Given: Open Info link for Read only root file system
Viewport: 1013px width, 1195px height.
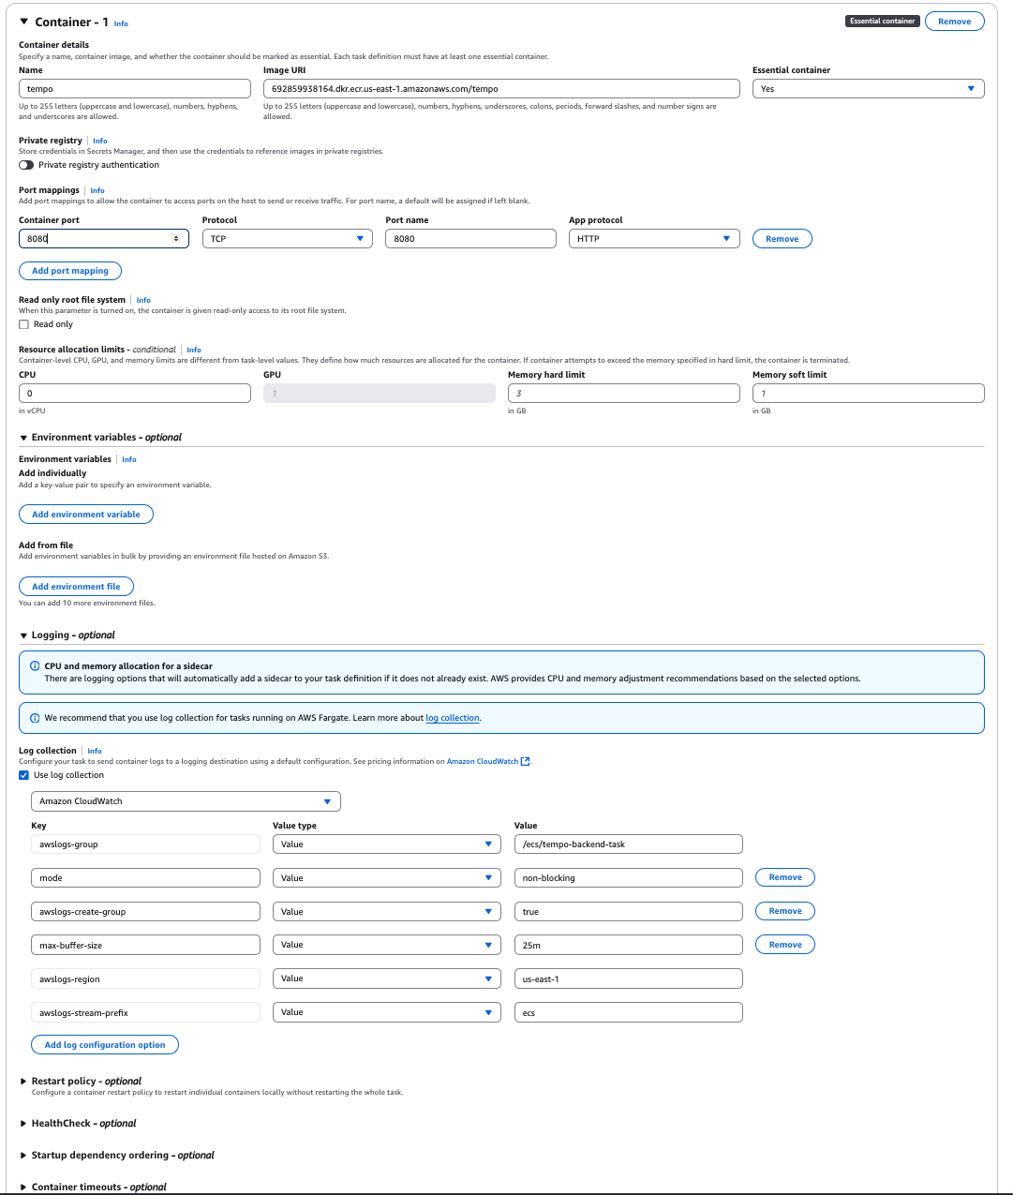Looking at the screenshot, I should [x=143, y=300].
